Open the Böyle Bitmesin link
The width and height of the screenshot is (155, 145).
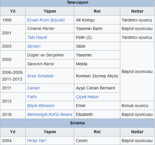(41, 106)
